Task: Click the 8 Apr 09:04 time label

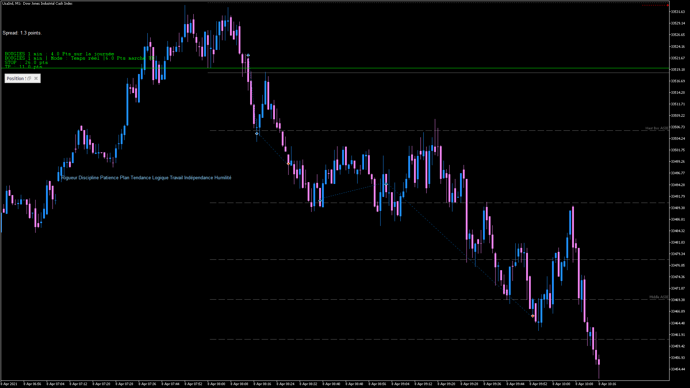Action: pos(400,384)
